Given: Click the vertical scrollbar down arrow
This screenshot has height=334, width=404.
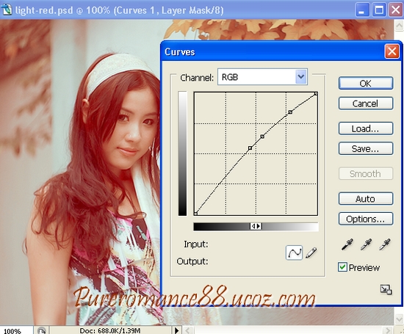Looking at the screenshot, I should [x=399, y=319].
